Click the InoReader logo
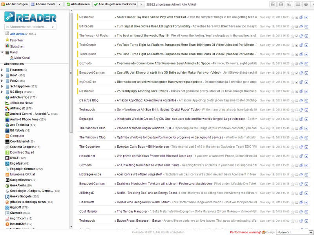This screenshot has width=314, height=235. [31, 17]
